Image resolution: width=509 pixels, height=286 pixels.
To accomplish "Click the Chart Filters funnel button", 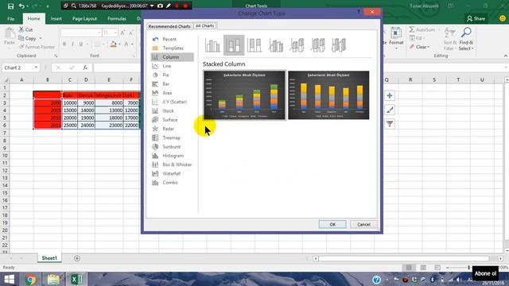I will click(x=390, y=124).
